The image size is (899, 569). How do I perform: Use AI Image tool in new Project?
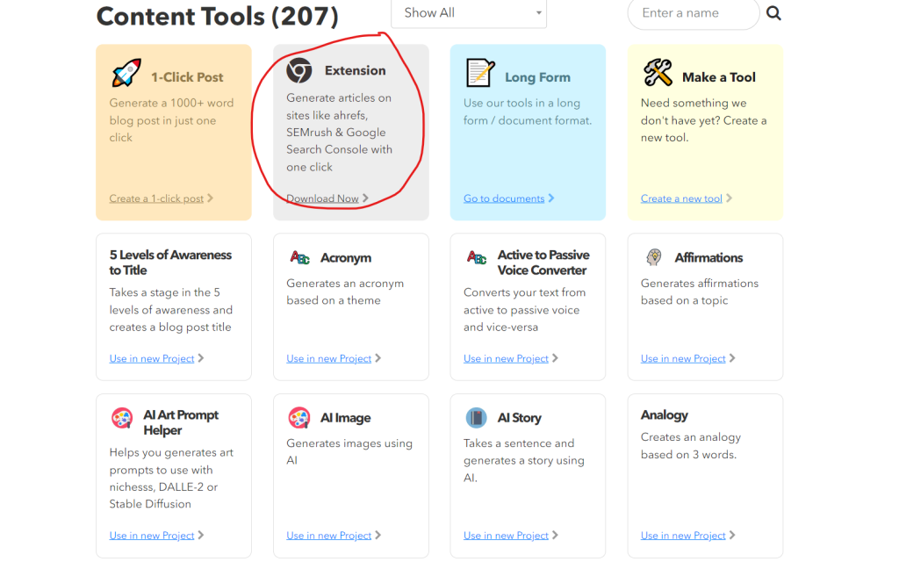(328, 535)
